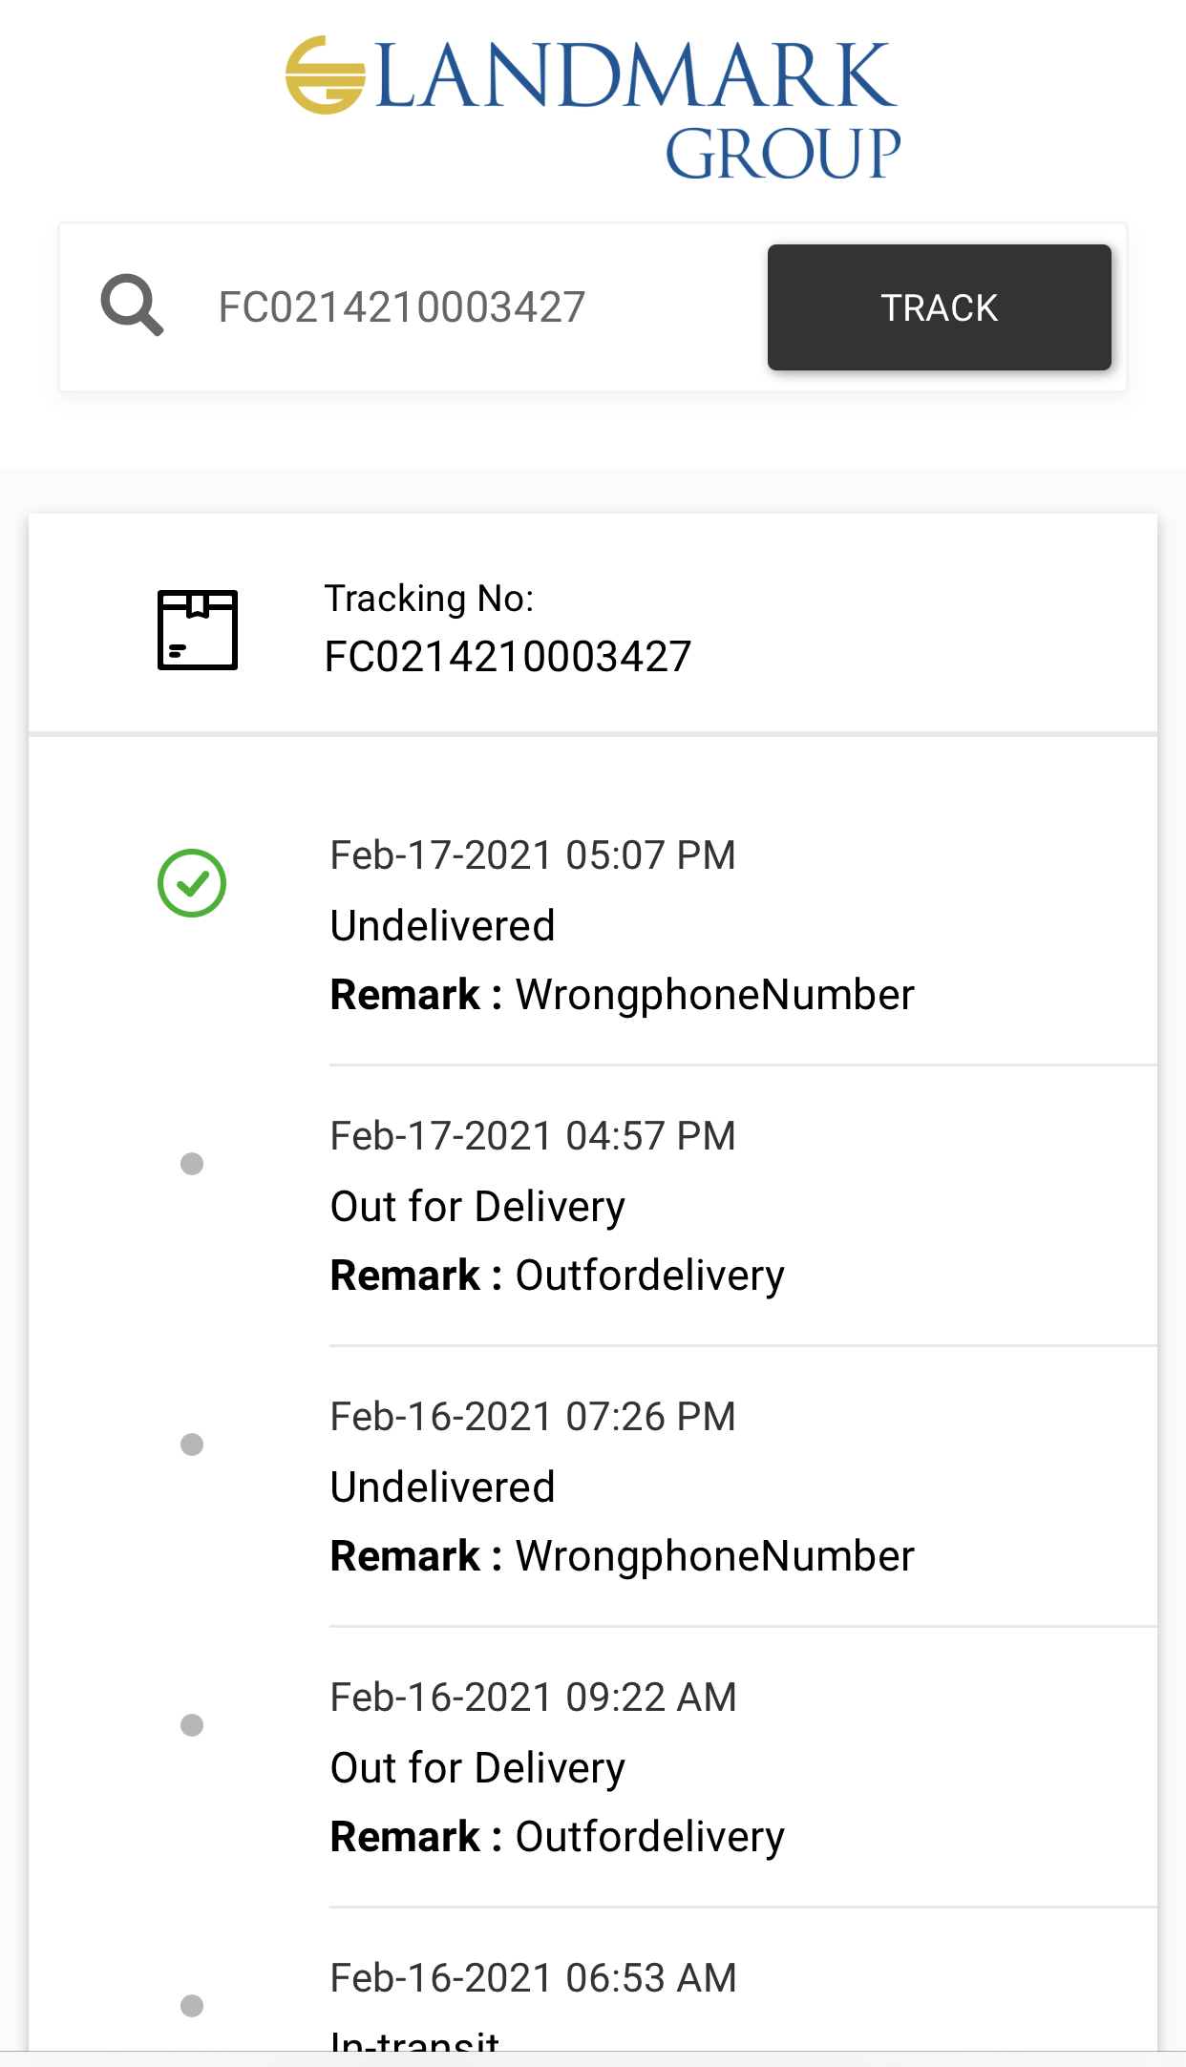The width and height of the screenshot is (1186, 2067).
Task: Click the Landmark Group logo
Action: tap(592, 108)
